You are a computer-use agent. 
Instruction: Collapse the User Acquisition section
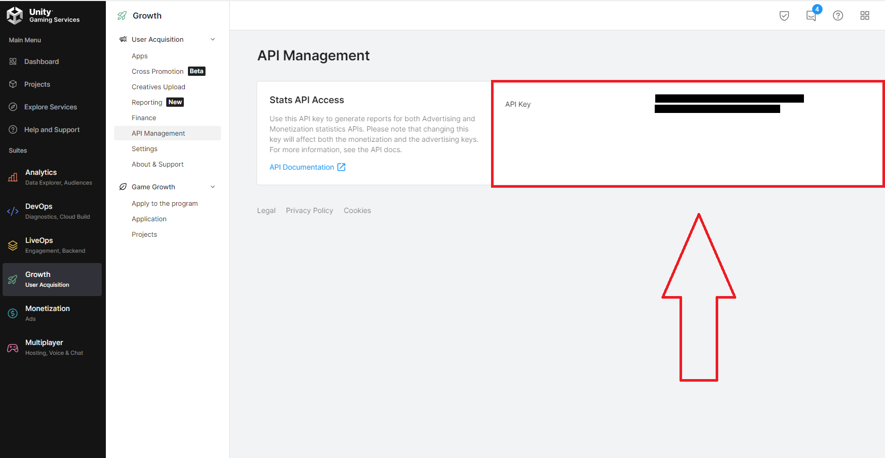[x=213, y=40]
